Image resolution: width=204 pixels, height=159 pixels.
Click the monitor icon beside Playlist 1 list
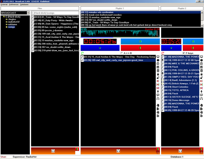158,57
